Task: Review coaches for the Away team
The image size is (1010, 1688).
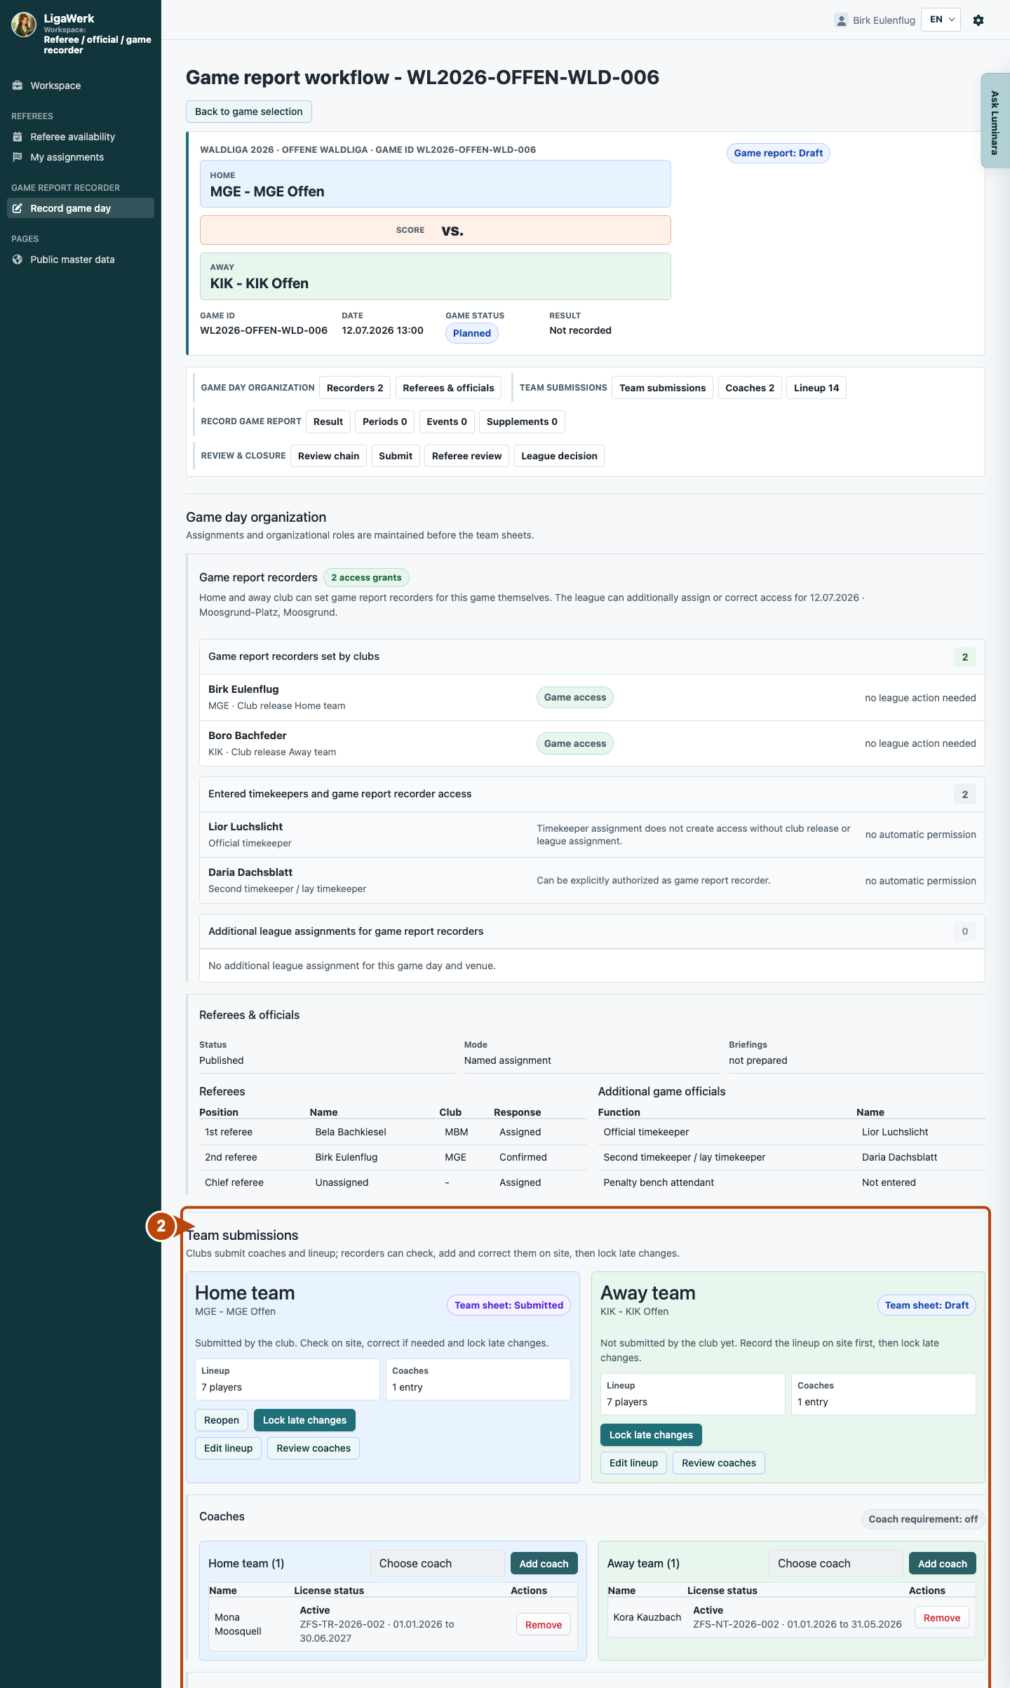Action: pos(719,1463)
